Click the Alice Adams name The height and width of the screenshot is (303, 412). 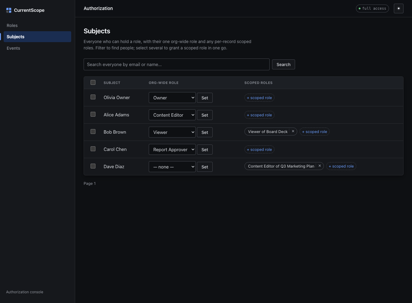[x=116, y=115]
